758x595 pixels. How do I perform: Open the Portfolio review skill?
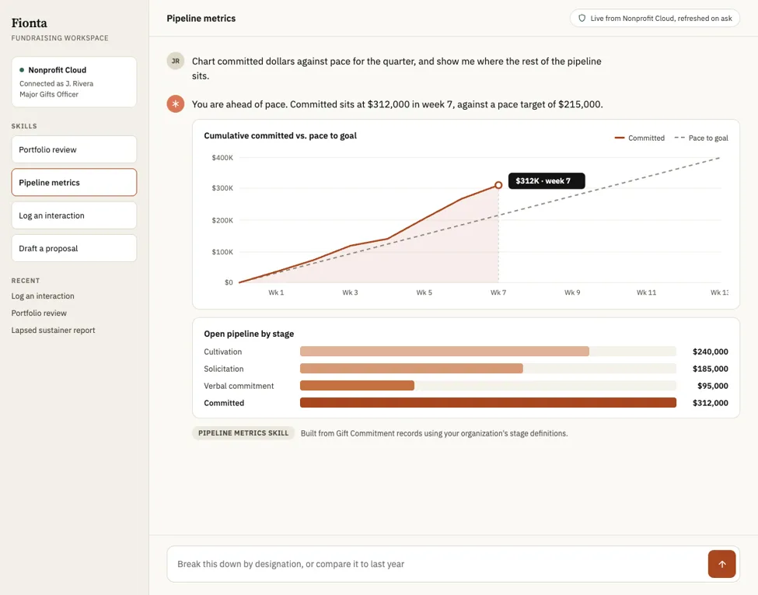(74, 149)
